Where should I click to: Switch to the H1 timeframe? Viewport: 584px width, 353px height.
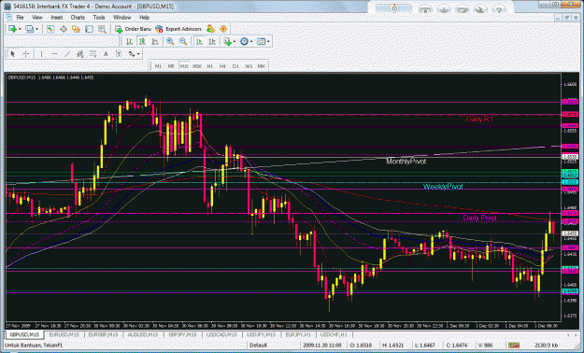coord(209,66)
